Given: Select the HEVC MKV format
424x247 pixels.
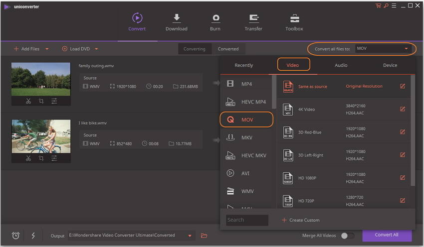Looking at the screenshot, I should point(246,155).
